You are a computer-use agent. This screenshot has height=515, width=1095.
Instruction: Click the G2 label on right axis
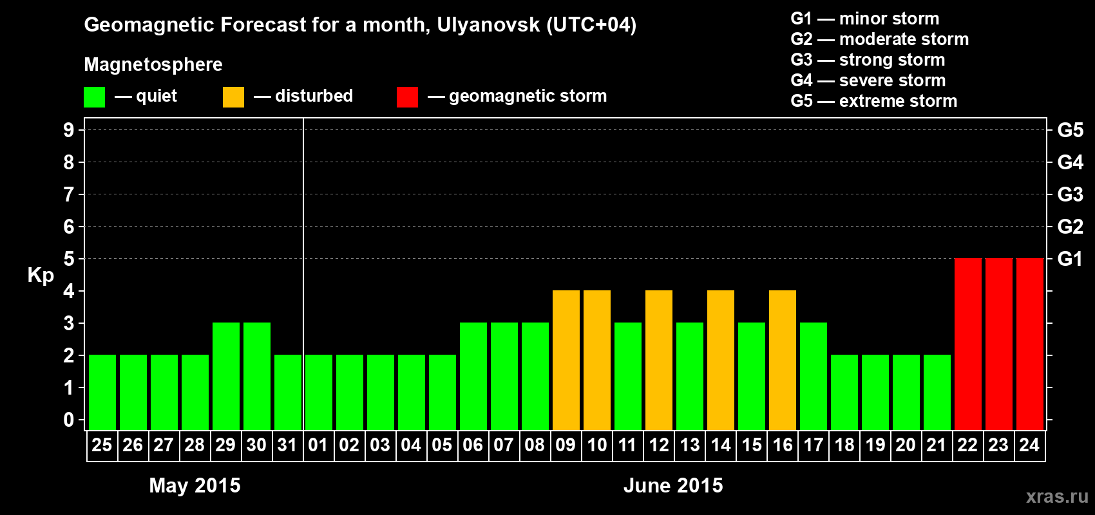point(1070,227)
